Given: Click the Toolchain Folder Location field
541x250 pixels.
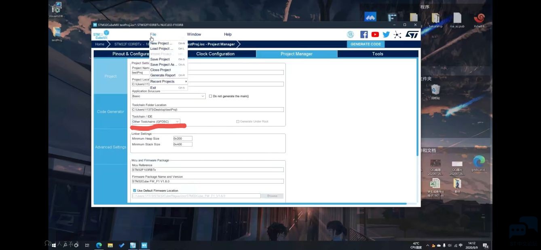Looking at the screenshot, I should [x=208, y=110].
